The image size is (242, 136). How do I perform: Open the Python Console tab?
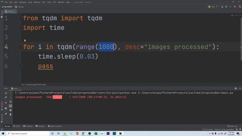pos(55,126)
